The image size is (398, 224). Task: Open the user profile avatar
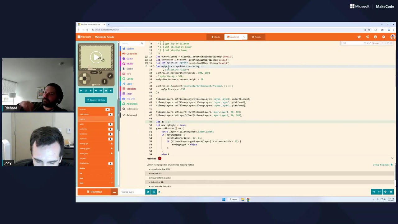(392, 37)
